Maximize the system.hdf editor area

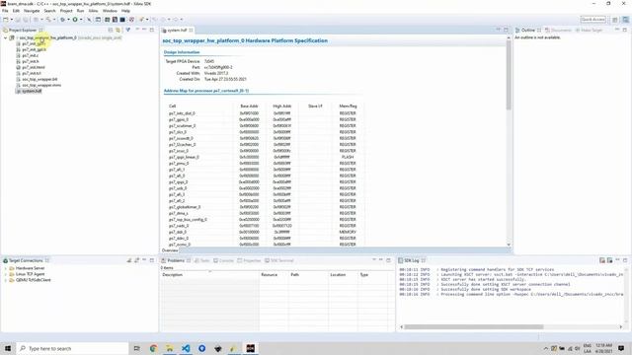pos(506,30)
